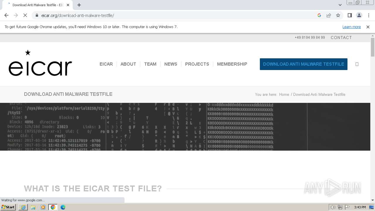Click the share page icon
The width and height of the screenshot is (375, 211).
(x=329, y=15)
